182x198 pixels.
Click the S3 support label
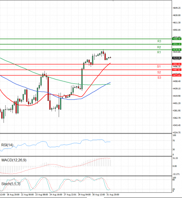pos(159,78)
